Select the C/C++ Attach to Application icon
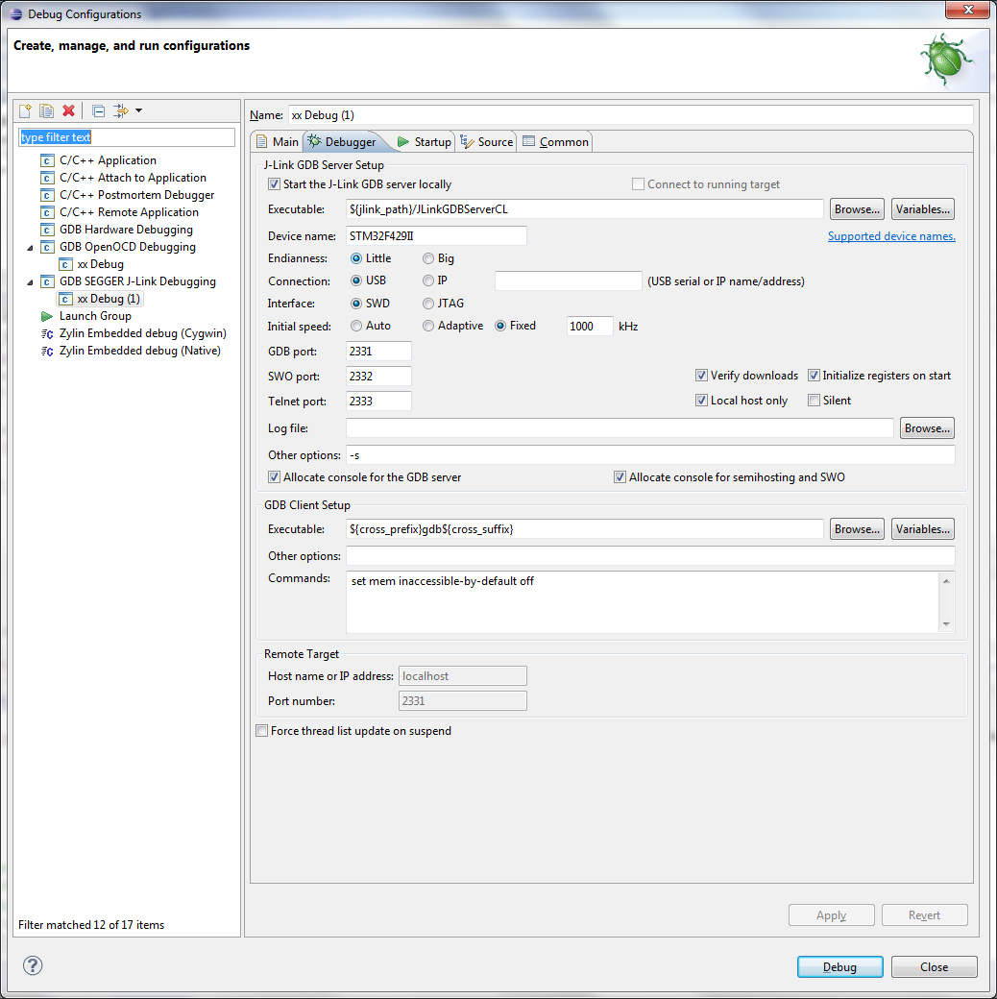 (x=47, y=178)
